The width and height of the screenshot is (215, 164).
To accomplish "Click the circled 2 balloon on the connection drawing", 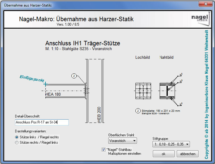I will 74,76.
